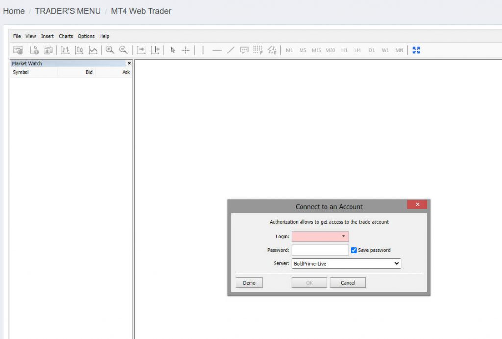
Task: Set timeframe to M30
Action: pos(330,50)
